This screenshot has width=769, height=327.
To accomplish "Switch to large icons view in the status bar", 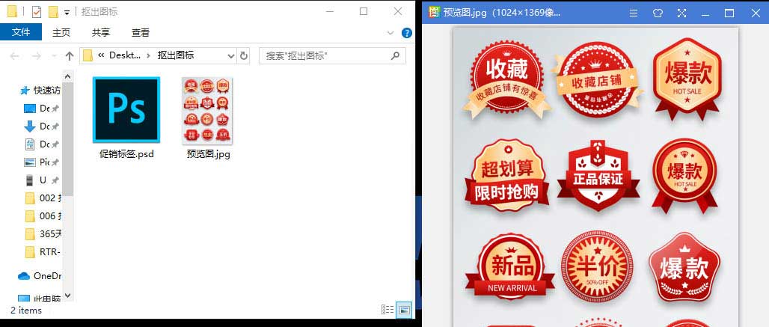I will click(405, 310).
